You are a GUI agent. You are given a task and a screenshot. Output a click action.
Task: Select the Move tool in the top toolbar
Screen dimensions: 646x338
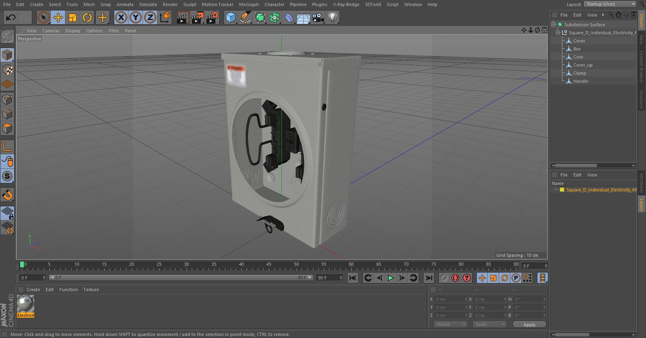[58, 17]
